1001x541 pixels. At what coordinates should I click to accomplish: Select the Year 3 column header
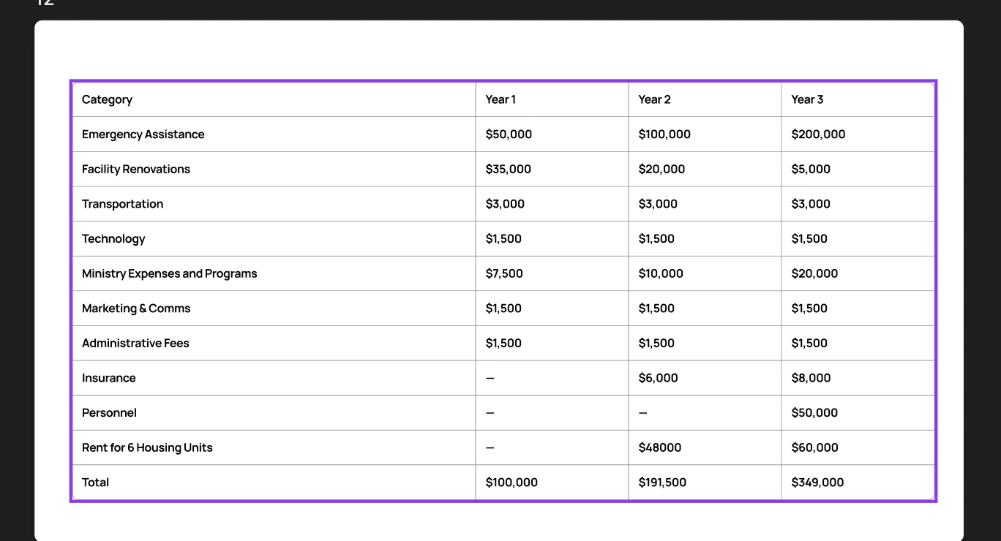coord(858,99)
